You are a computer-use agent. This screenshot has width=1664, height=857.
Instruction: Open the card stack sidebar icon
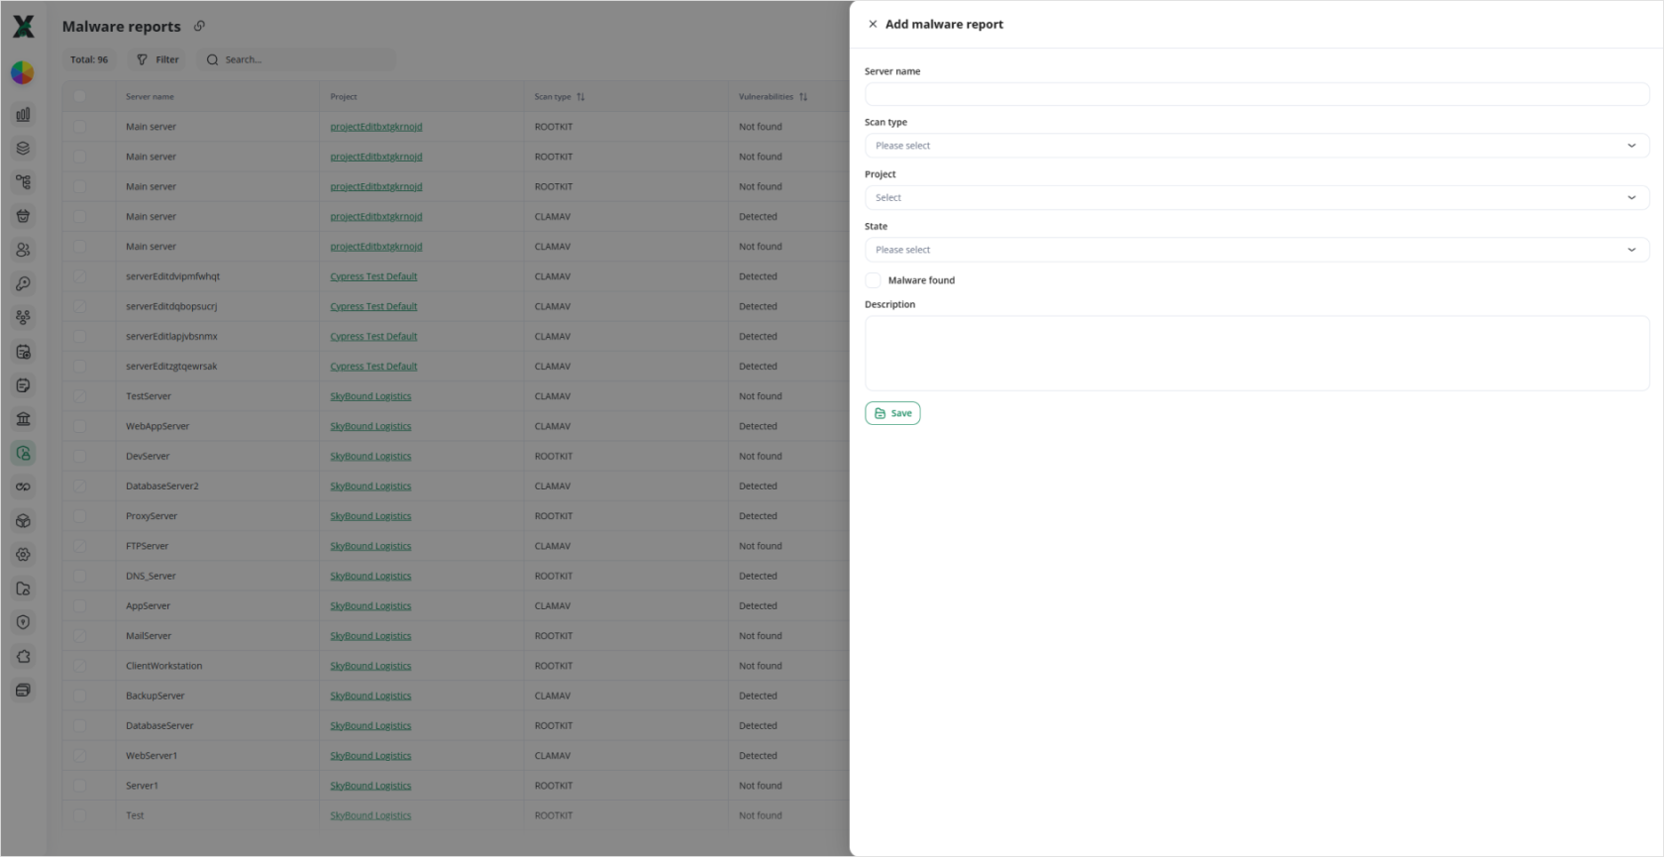tap(23, 690)
